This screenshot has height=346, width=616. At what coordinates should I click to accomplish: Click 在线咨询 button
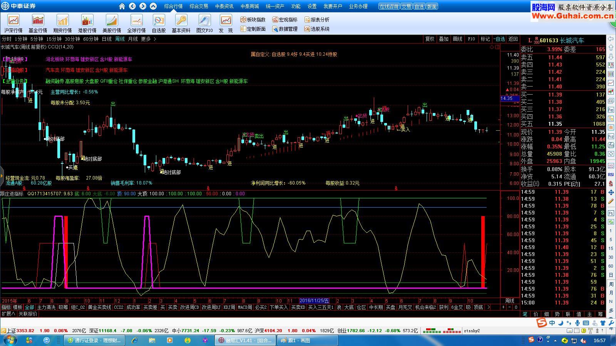[389, 7]
